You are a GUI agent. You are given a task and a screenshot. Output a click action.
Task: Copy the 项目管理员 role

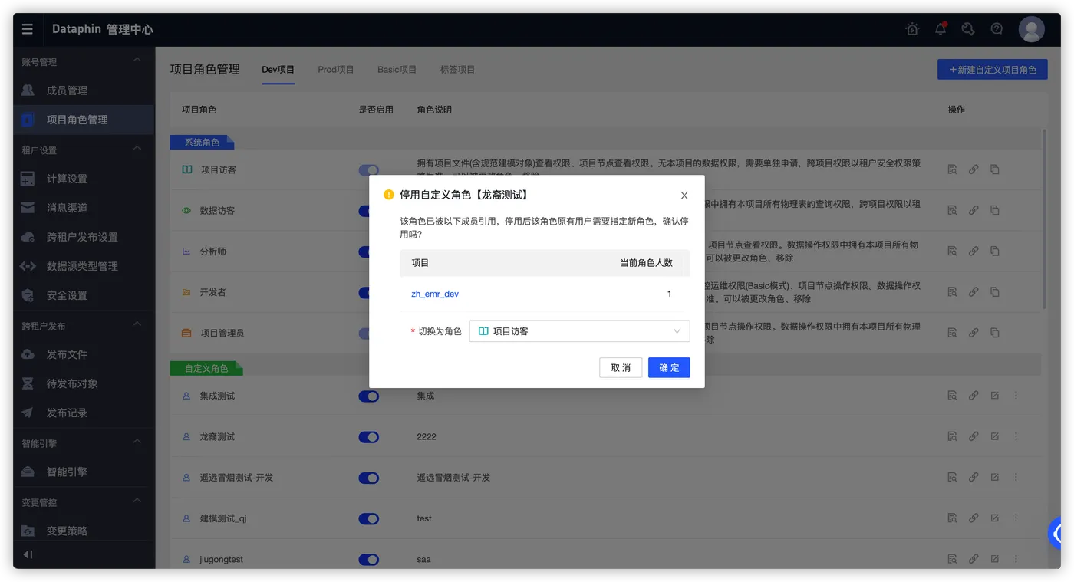pyautogui.click(x=995, y=333)
